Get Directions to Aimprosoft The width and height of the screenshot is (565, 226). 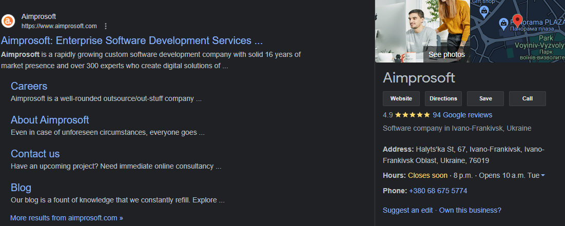pos(443,98)
